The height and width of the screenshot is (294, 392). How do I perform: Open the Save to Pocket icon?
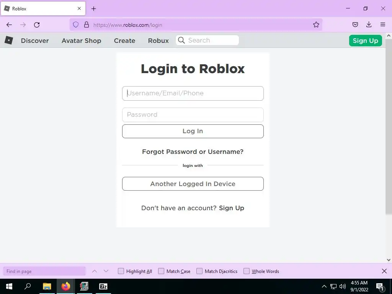(355, 24)
